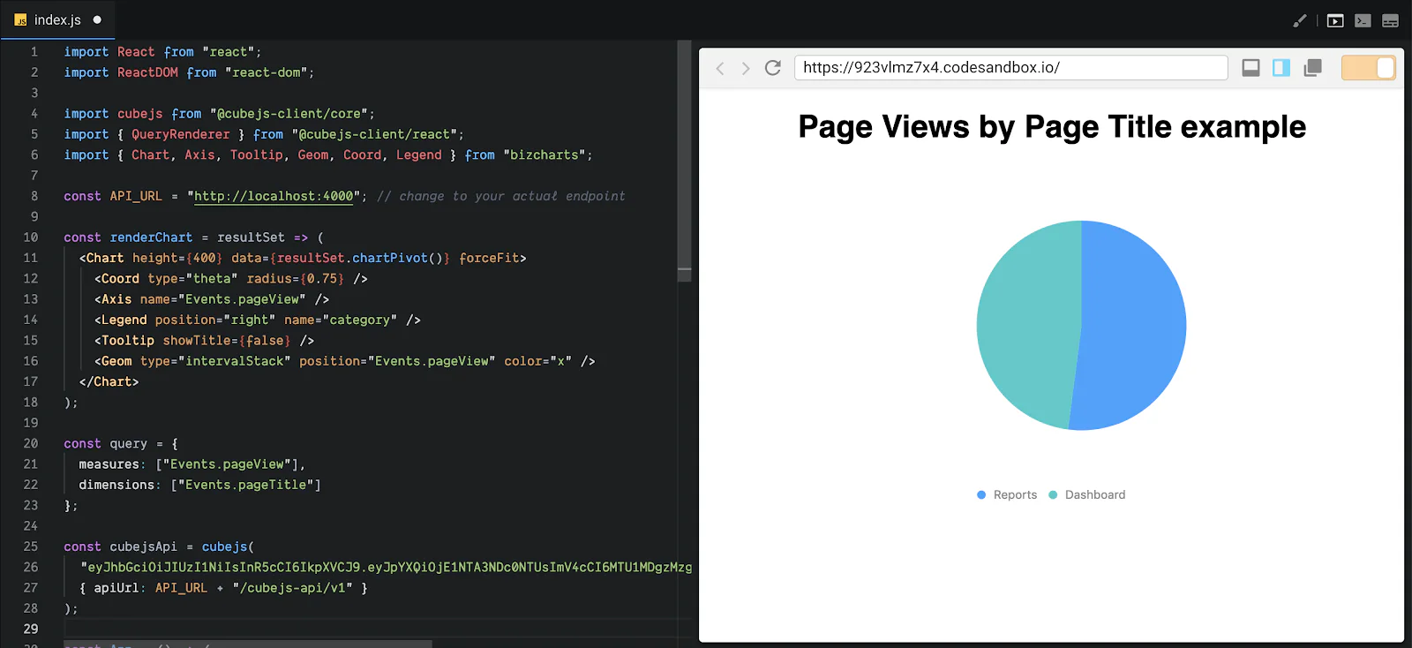
Task: Click '"/cubejs-api/v1"' on line 27
Action: [292, 588]
